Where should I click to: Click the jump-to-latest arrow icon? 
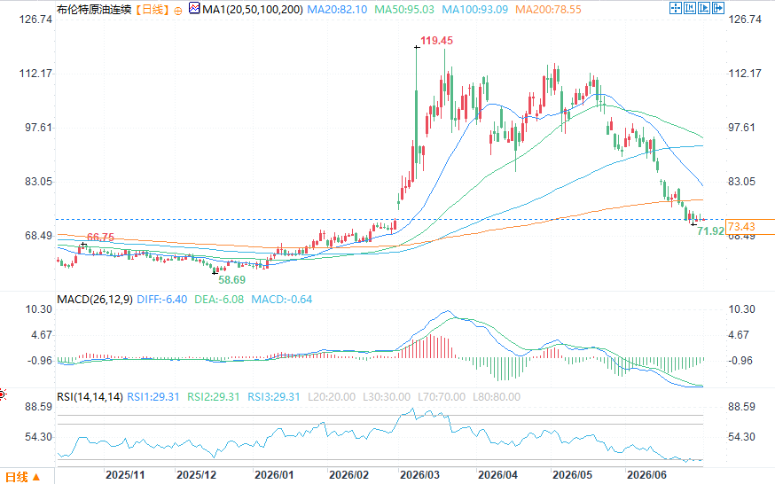tap(718, 8)
